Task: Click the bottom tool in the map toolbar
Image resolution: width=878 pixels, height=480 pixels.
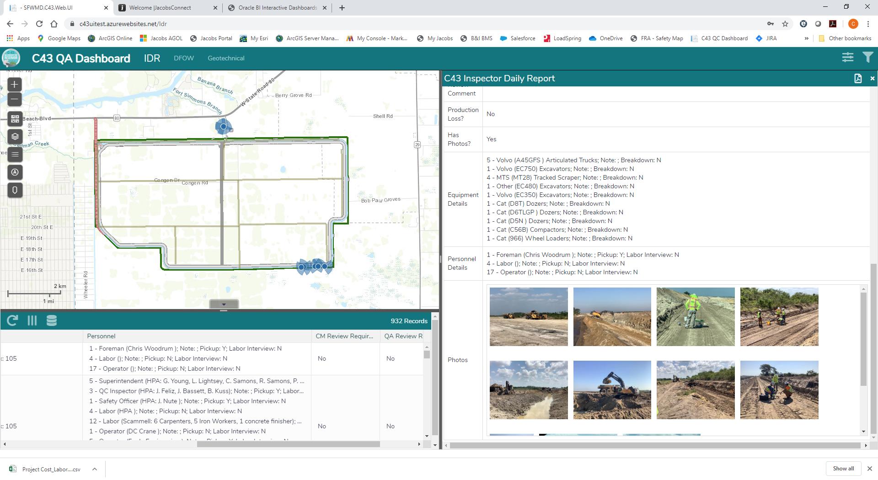Action: click(15, 190)
